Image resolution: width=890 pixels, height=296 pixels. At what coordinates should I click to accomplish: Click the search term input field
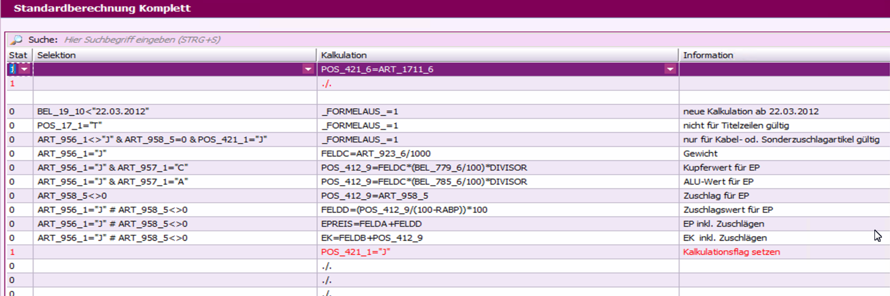pos(261,40)
